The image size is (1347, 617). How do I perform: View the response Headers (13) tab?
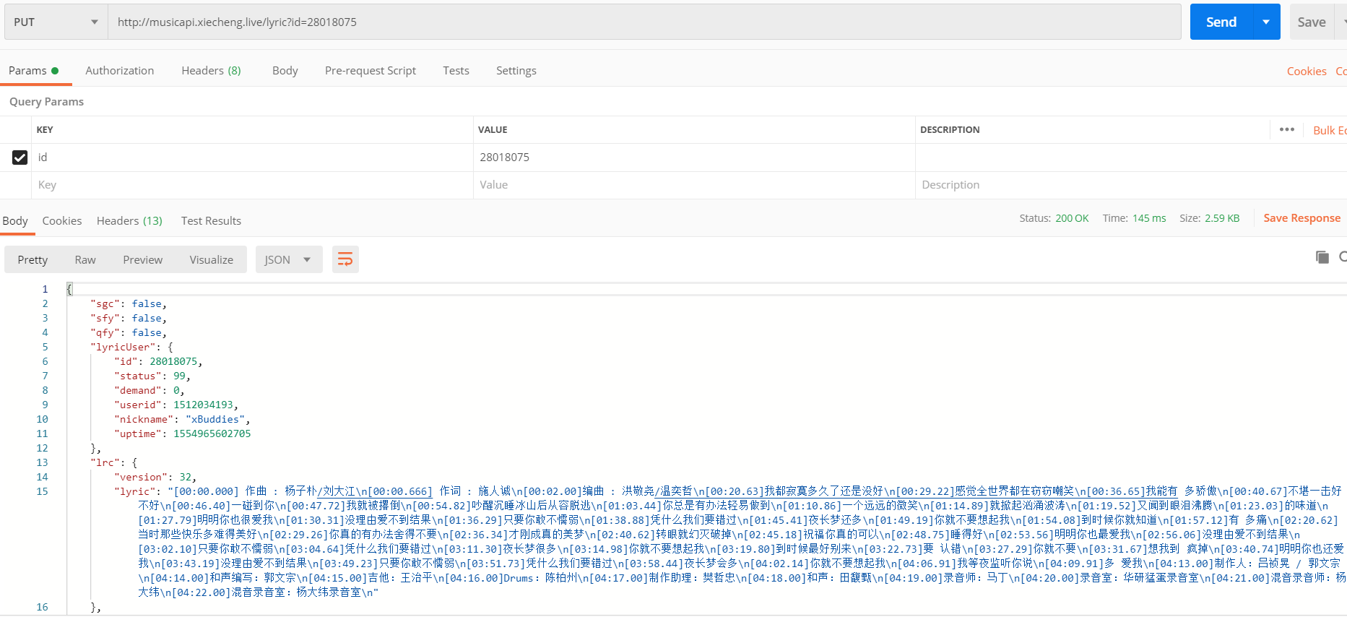pos(129,221)
